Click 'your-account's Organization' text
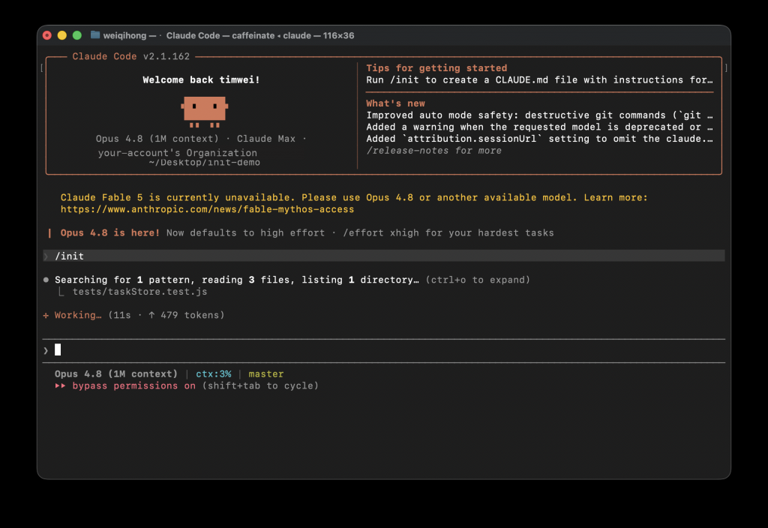 point(177,153)
